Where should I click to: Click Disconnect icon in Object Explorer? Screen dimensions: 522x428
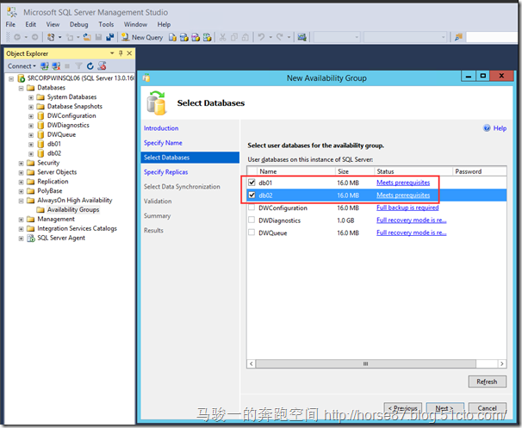tap(56, 66)
